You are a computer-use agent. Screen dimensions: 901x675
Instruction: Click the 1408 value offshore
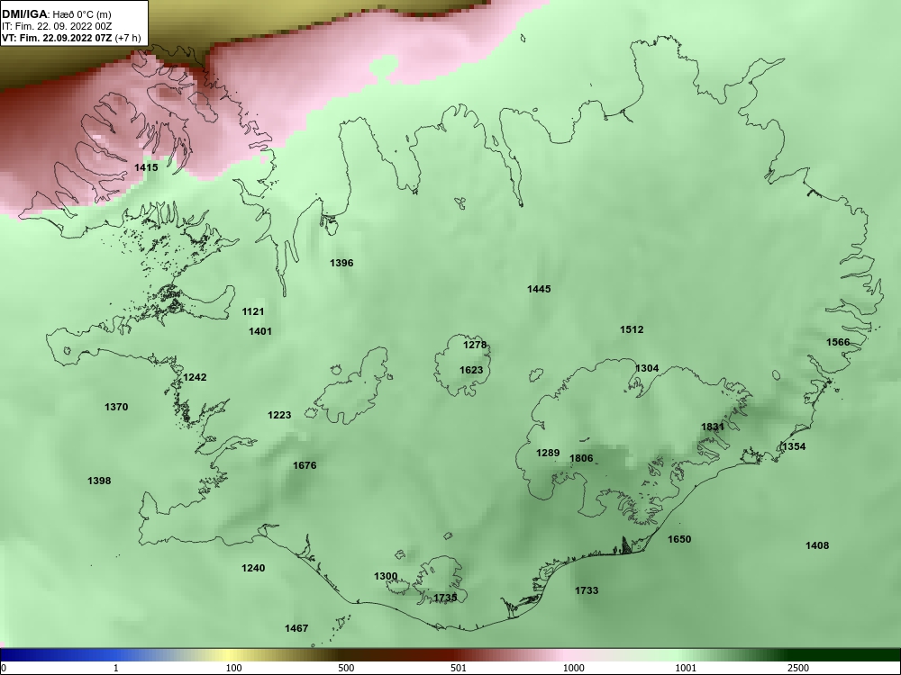[817, 546]
